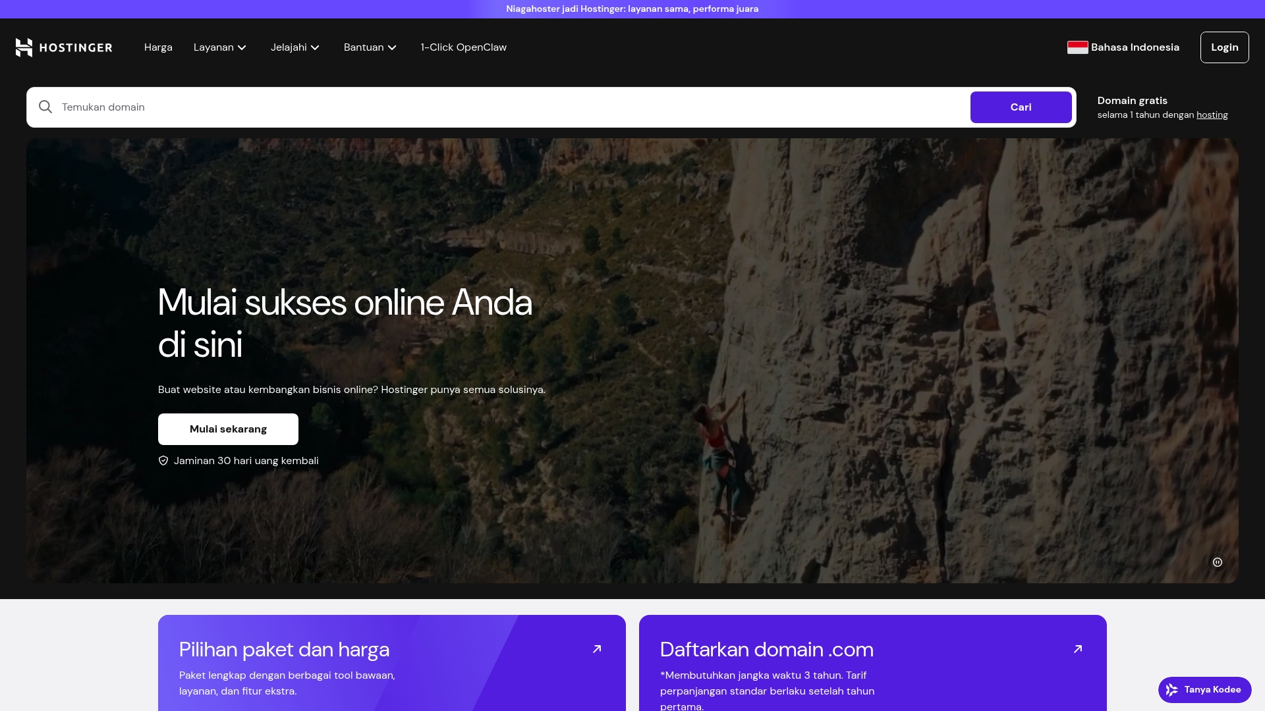
Task: Expand the Bantuan dropdown menu
Action: tap(370, 47)
